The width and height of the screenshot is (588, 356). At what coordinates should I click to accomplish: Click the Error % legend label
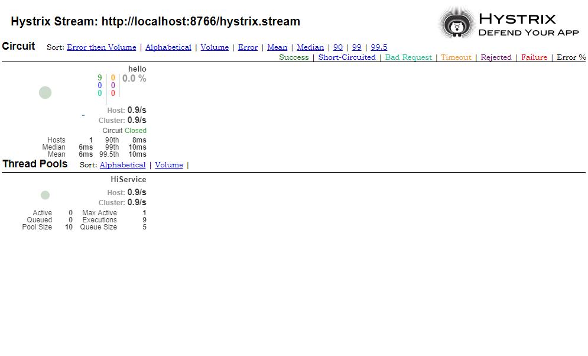click(571, 57)
